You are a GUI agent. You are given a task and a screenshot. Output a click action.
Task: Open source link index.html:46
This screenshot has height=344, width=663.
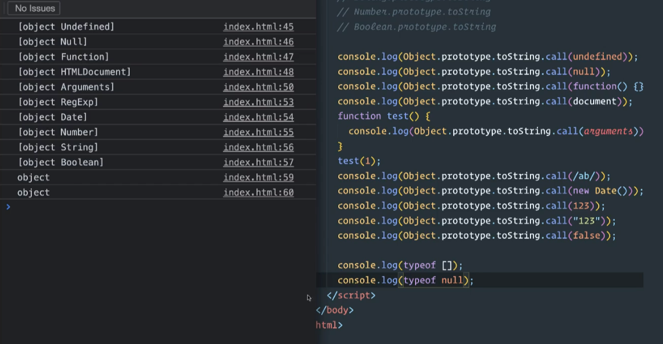pyautogui.click(x=258, y=42)
